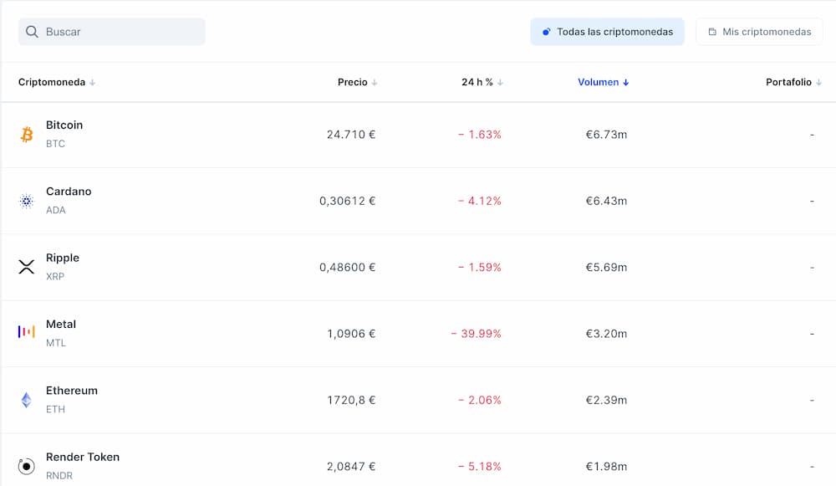
Task: Click Metal price 1,0906 €
Action: pyautogui.click(x=351, y=334)
